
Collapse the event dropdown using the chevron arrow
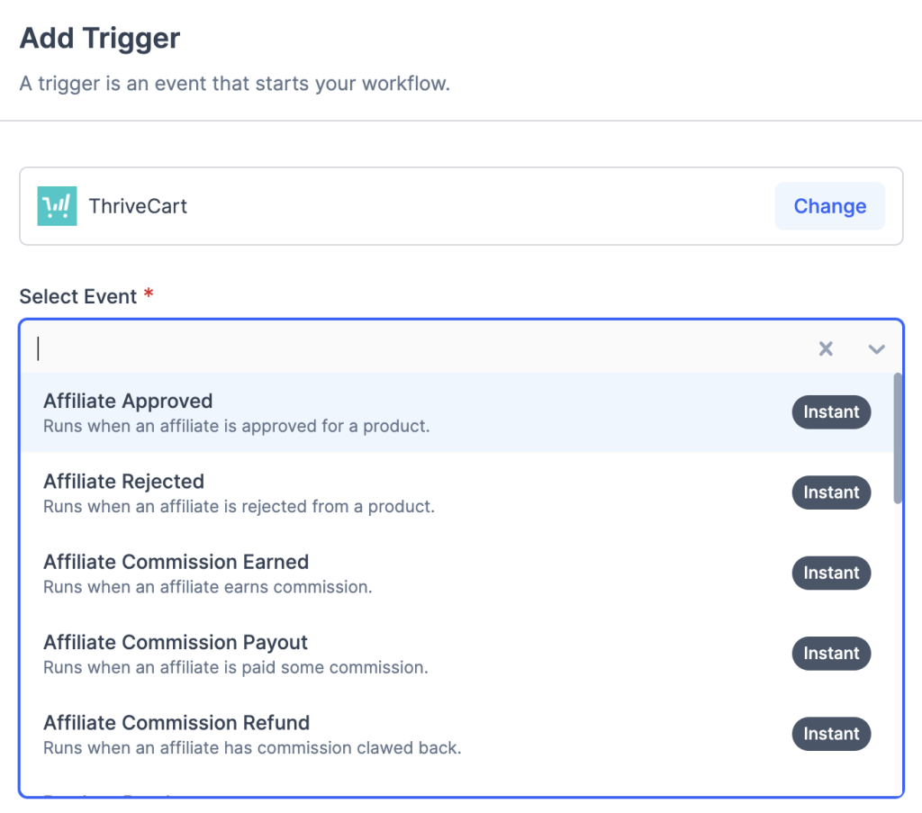coord(876,349)
